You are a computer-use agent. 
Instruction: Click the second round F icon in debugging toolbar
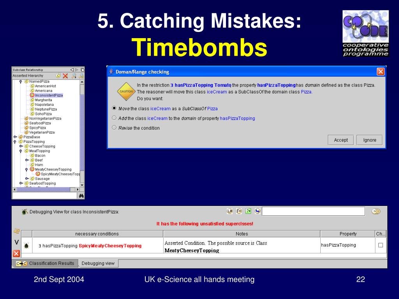239,211
